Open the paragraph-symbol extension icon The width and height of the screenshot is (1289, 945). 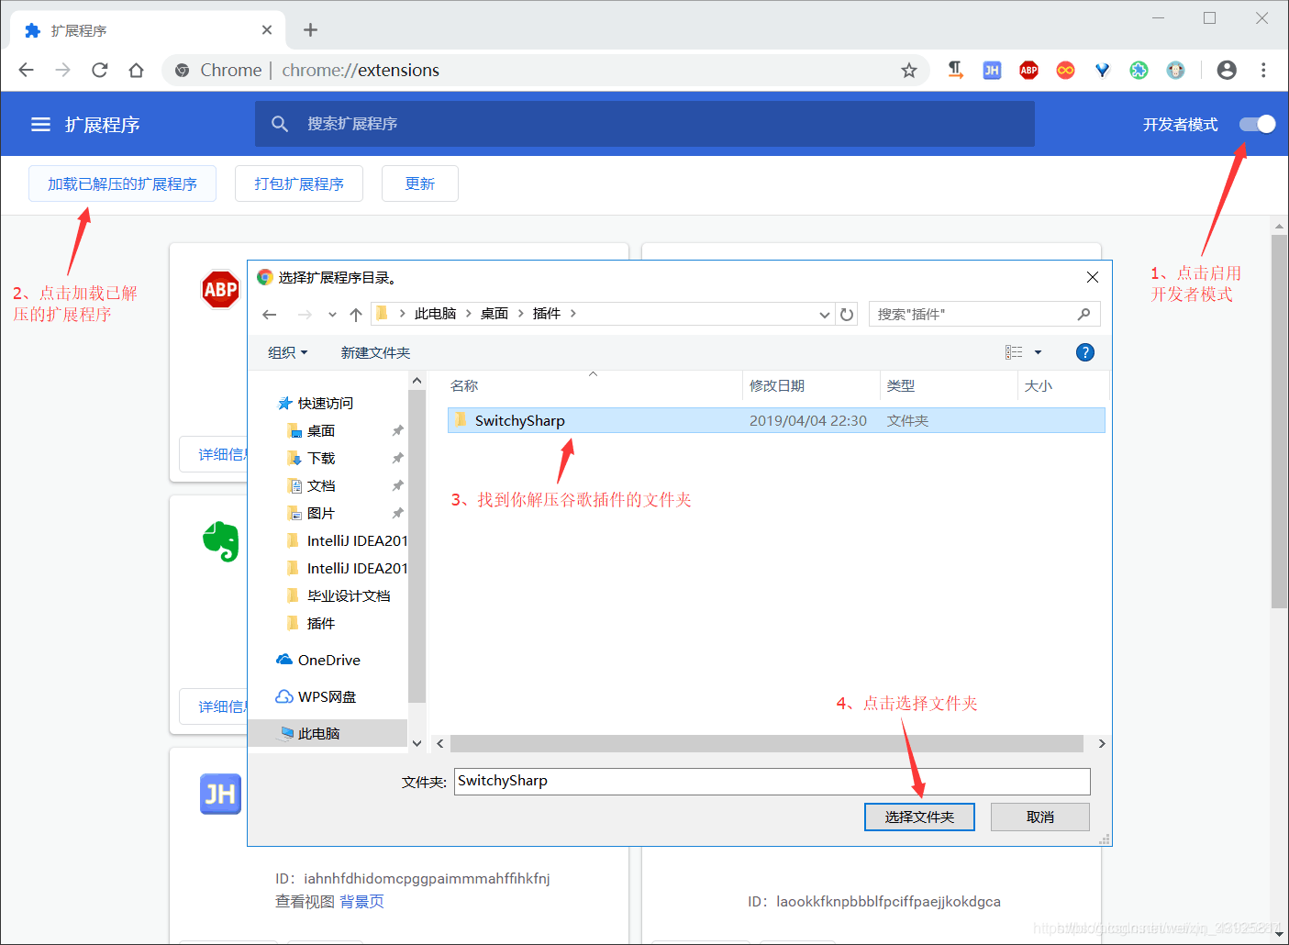[955, 70]
